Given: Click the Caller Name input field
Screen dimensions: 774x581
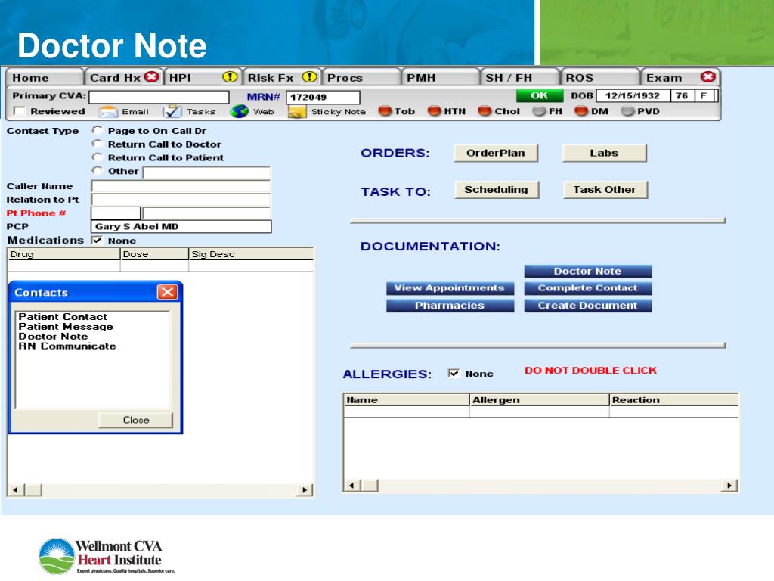Looking at the screenshot, I should (181, 186).
